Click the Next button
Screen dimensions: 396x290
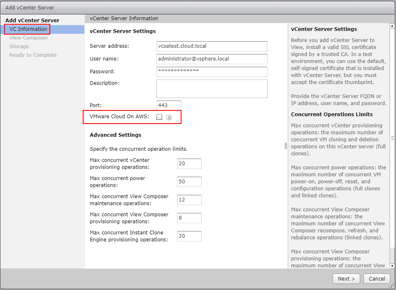[x=346, y=278]
